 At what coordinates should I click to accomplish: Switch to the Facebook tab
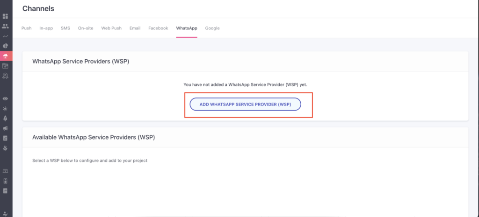click(158, 28)
